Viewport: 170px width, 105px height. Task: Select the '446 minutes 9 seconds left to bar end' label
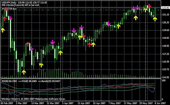20,5
